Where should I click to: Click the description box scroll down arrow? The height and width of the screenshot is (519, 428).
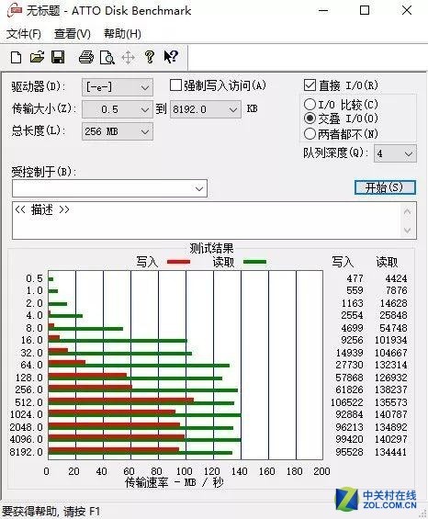pyautogui.click(x=408, y=230)
